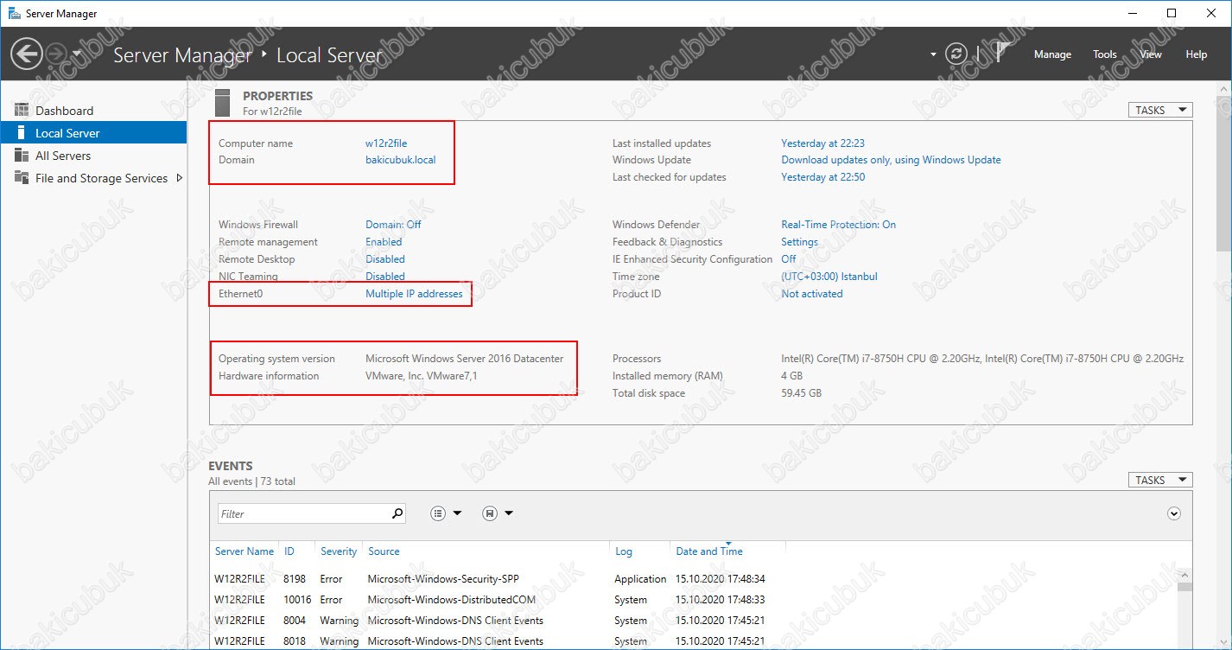Open the dropdown arrow beside the refresh icon
The width and height of the screenshot is (1232, 650).
coord(933,54)
